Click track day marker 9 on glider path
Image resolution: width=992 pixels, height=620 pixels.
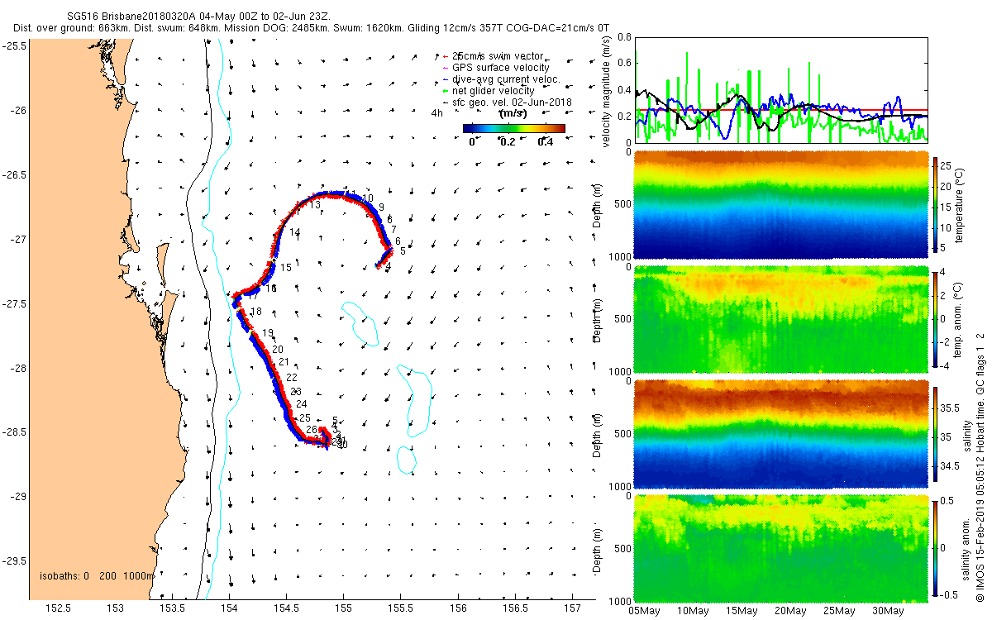pos(381,206)
